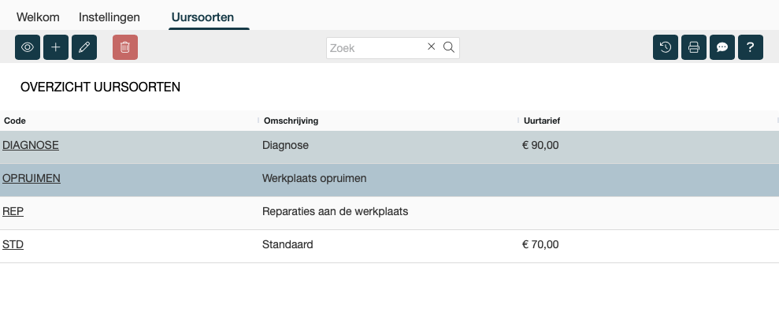Open the Instellingen tab
Screen dimensions: 779x316
pos(109,17)
